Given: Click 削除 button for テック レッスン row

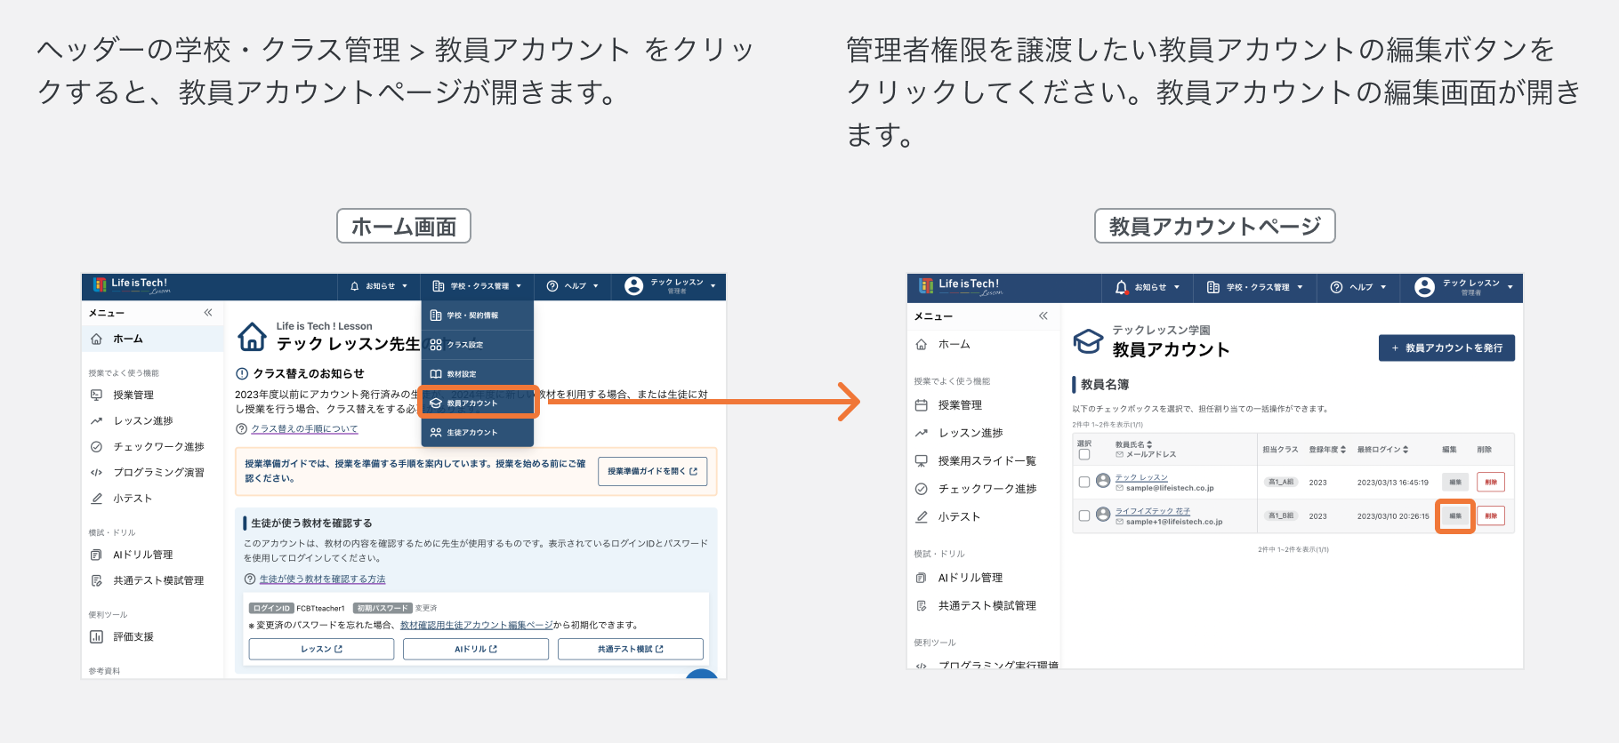Looking at the screenshot, I should 1491,482.
